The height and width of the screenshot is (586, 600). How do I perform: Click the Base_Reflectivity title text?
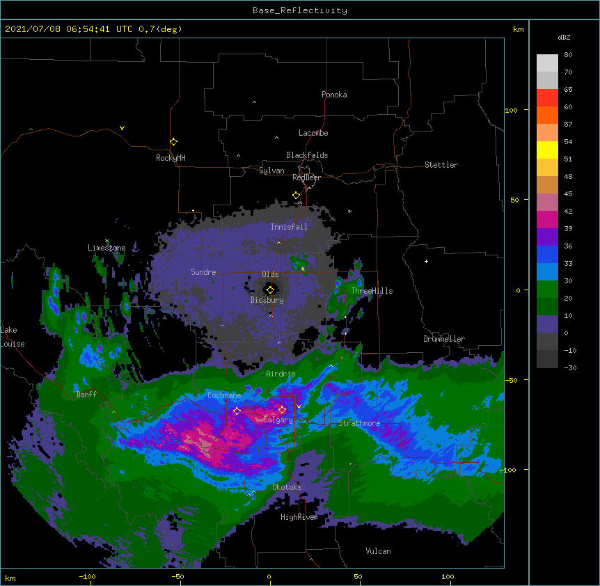click(300, 10)
